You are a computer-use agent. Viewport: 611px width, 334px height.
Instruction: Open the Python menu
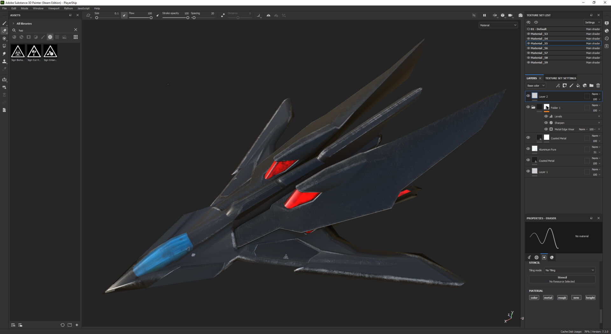coord(68,8)
